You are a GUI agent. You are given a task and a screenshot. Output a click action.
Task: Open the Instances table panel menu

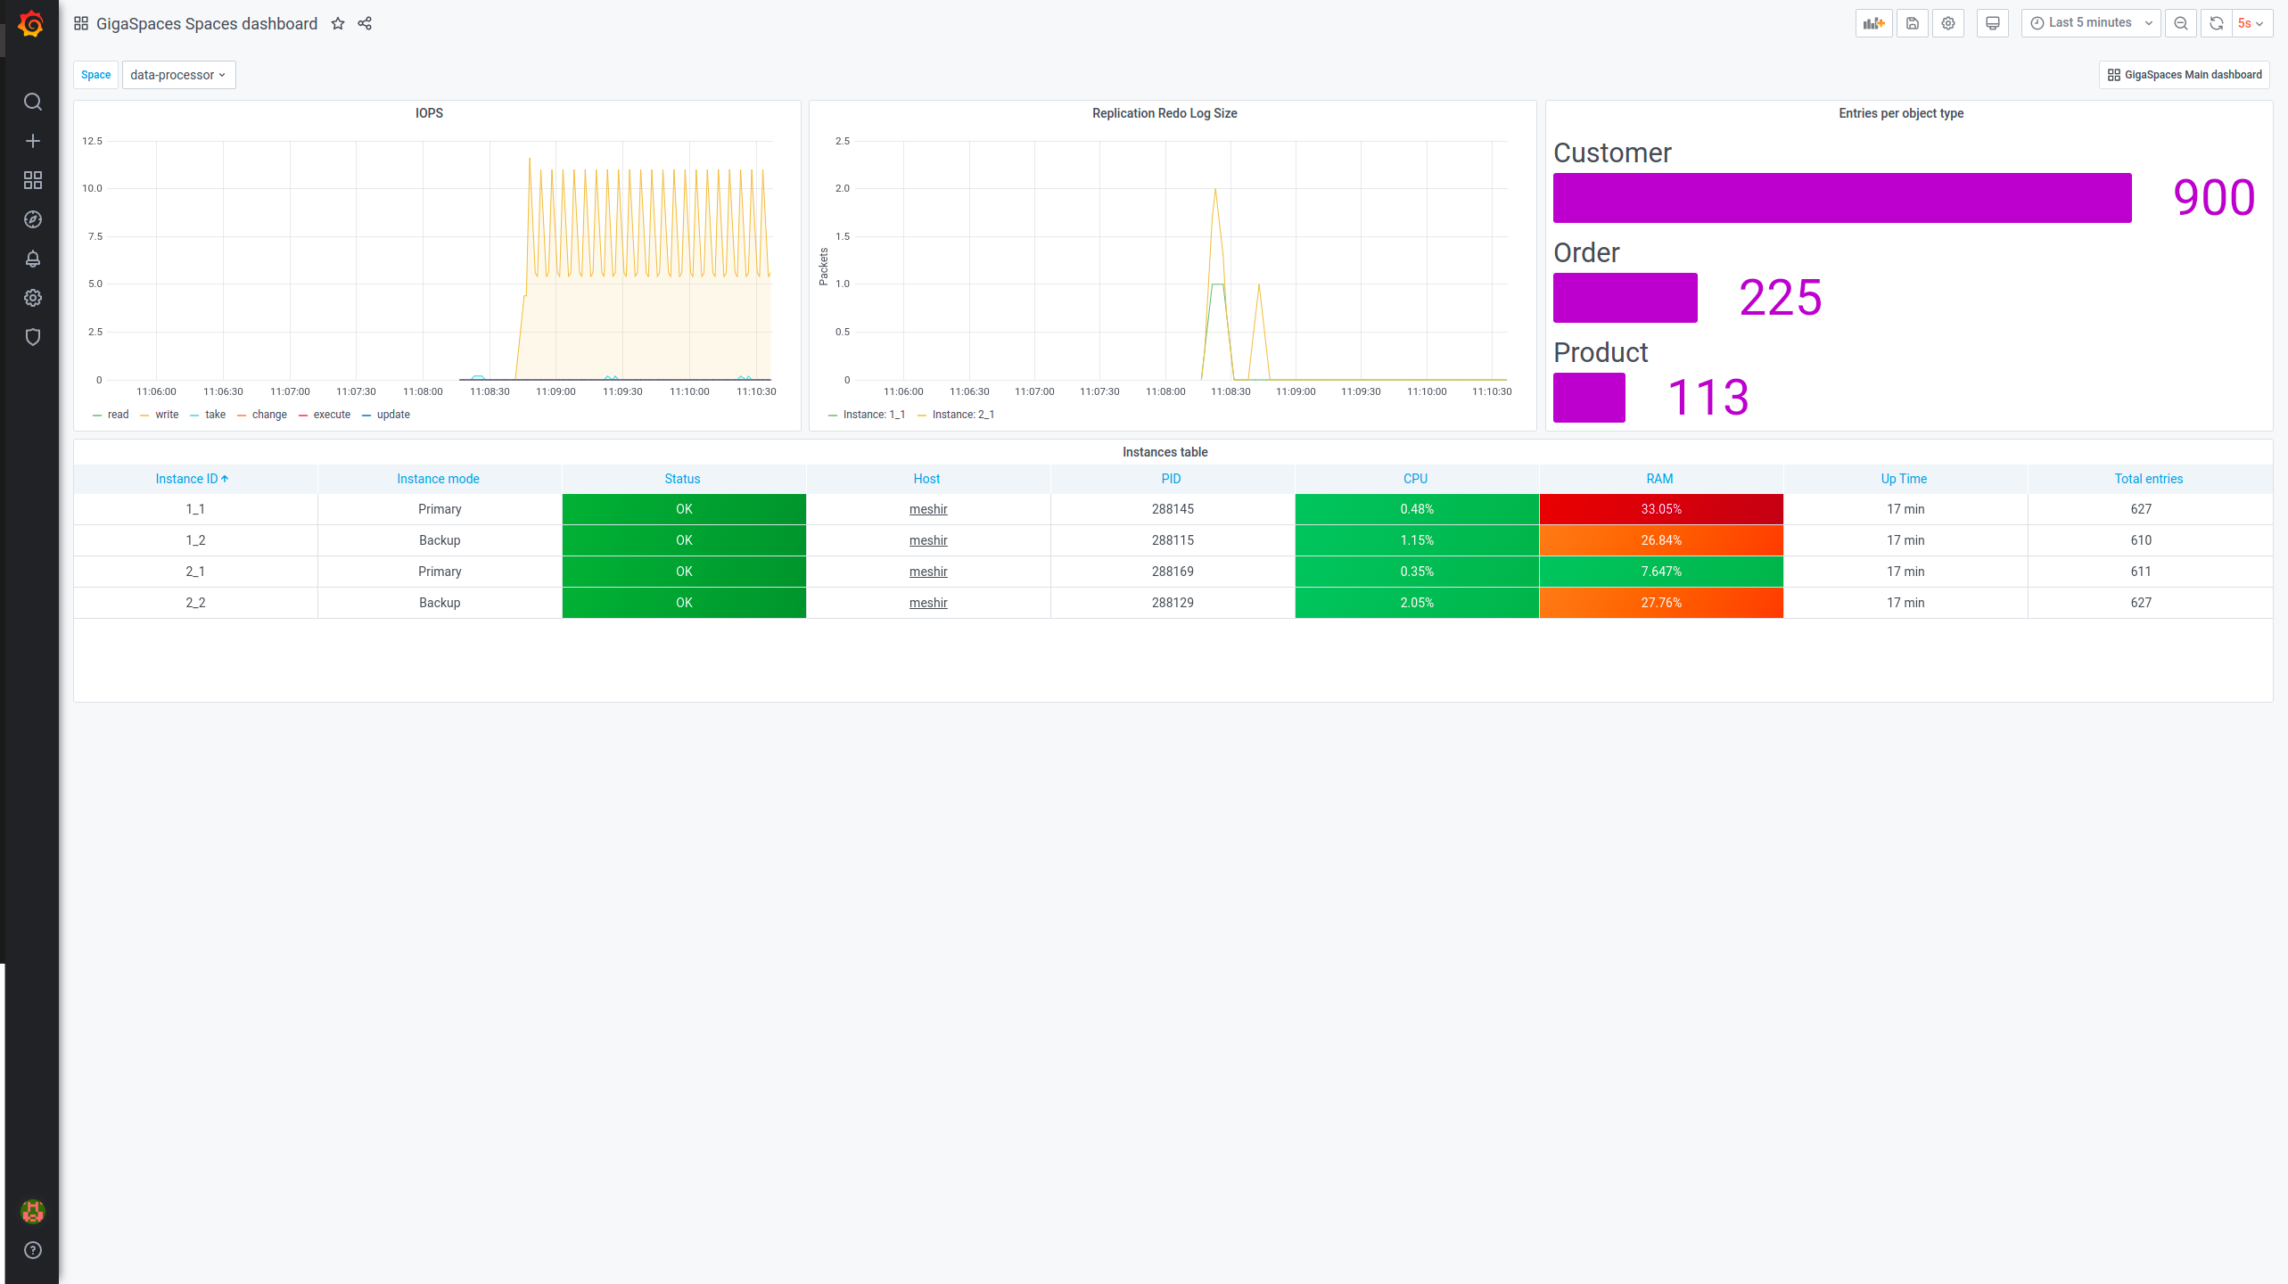(x=1165, y=452)
